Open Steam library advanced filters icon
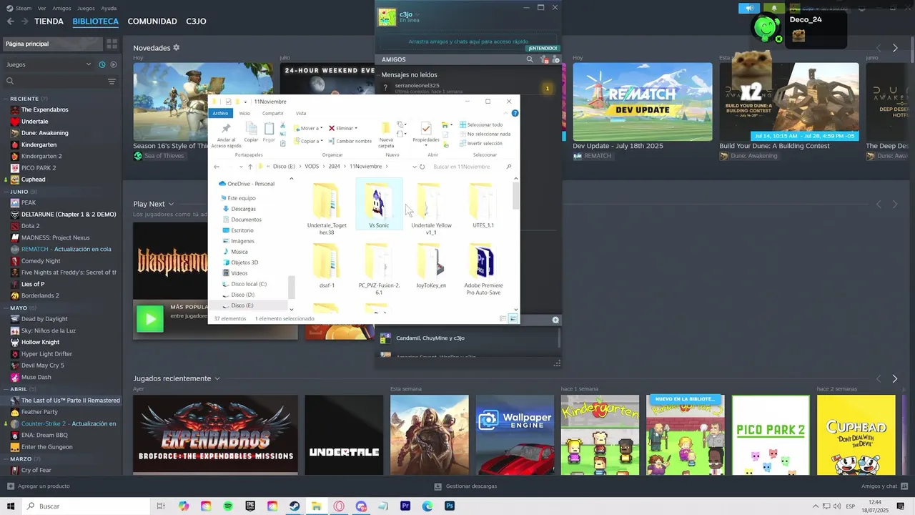 pos(112,82)
